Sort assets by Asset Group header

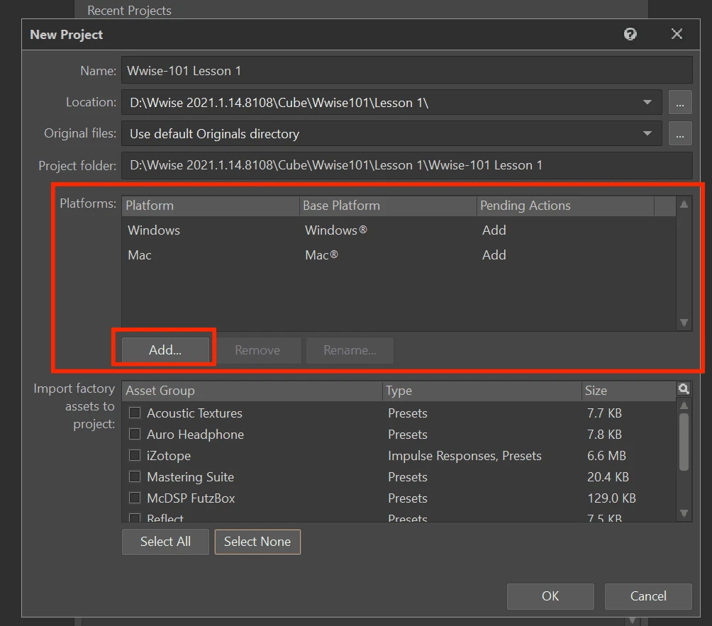click(x=252, y=391)
